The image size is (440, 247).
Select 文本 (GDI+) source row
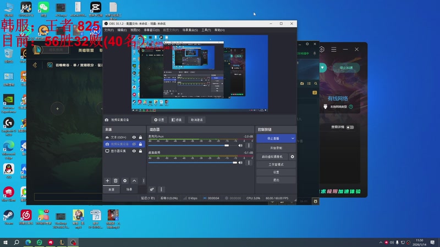124,137
